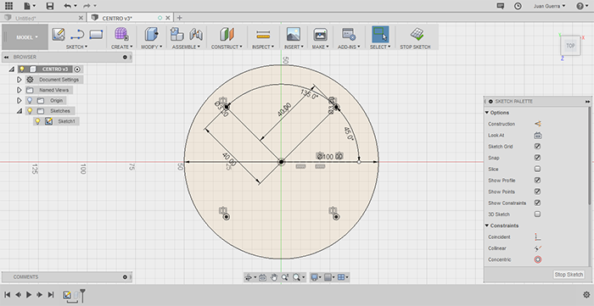Open the Insert image icon
Screen dimensions: 594x306
[294, 35]
